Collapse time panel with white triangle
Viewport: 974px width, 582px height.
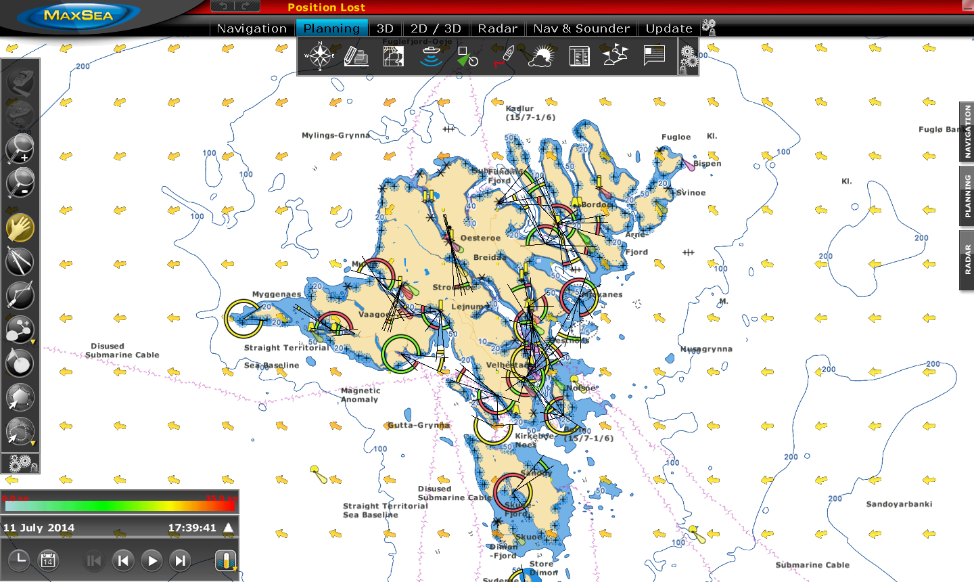[229, 528]
